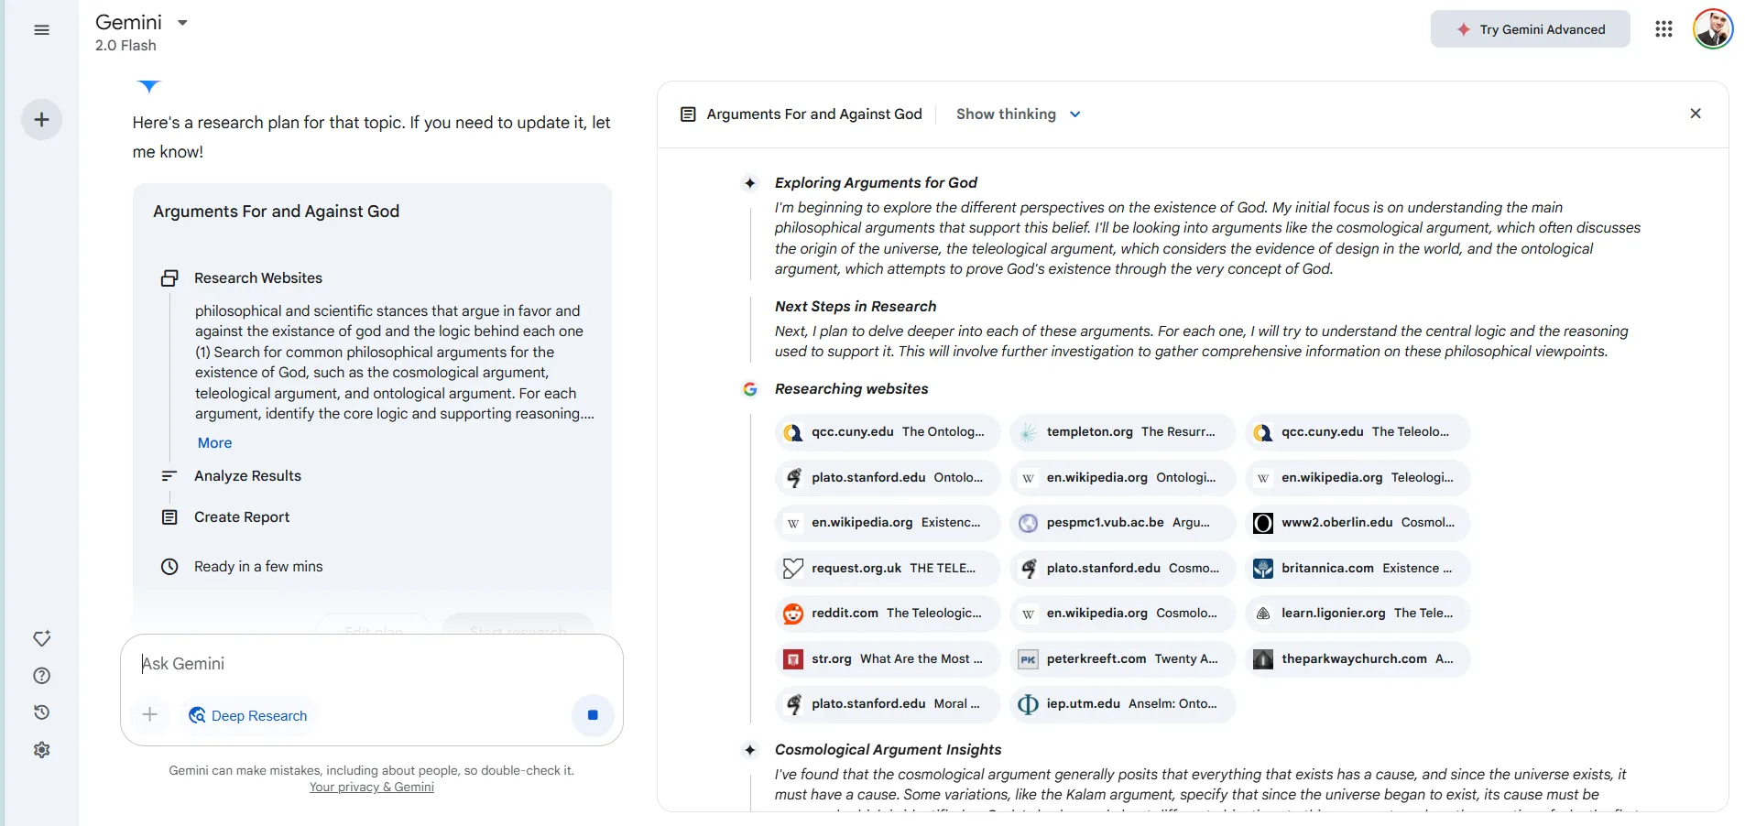
Task: Click the add attachment plus icon
Action: 150,715
